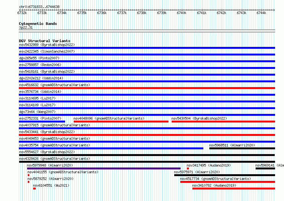Select the nsv5969141 variant label

tap(270, 165)
